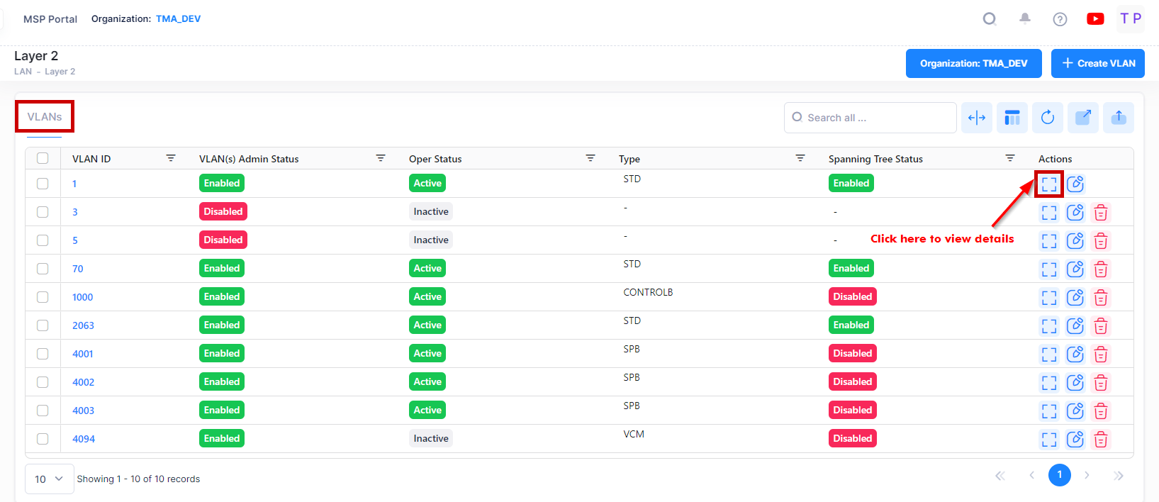
Task: Open the column settings icon
Action: point(1012,118)
